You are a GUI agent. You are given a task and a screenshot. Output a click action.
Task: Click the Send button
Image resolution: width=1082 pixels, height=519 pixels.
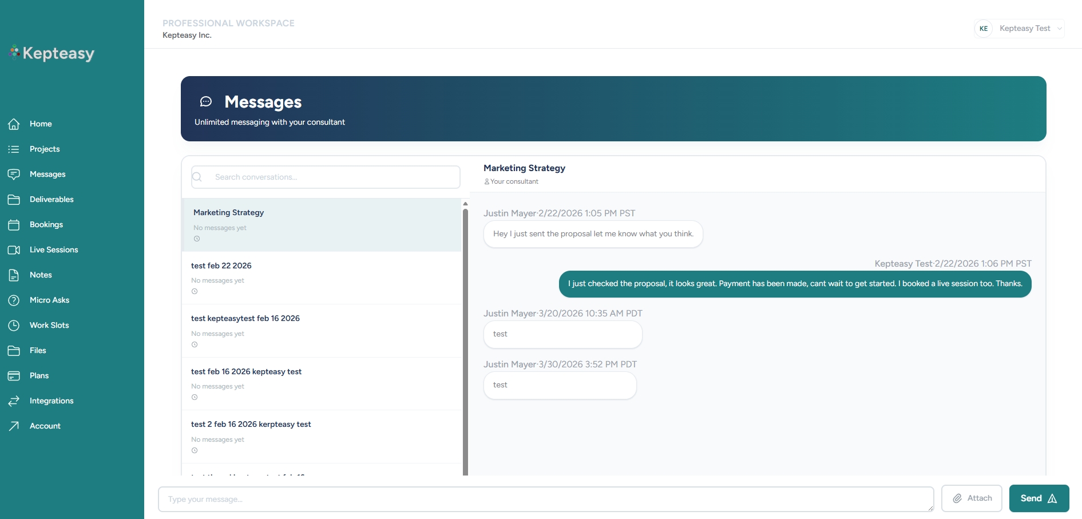(1039, 498)
